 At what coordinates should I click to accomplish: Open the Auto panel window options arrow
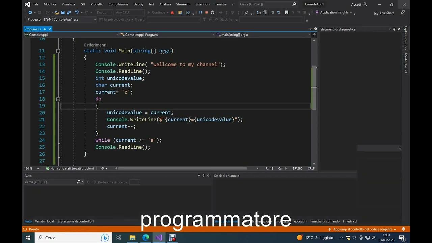point(199,175)
